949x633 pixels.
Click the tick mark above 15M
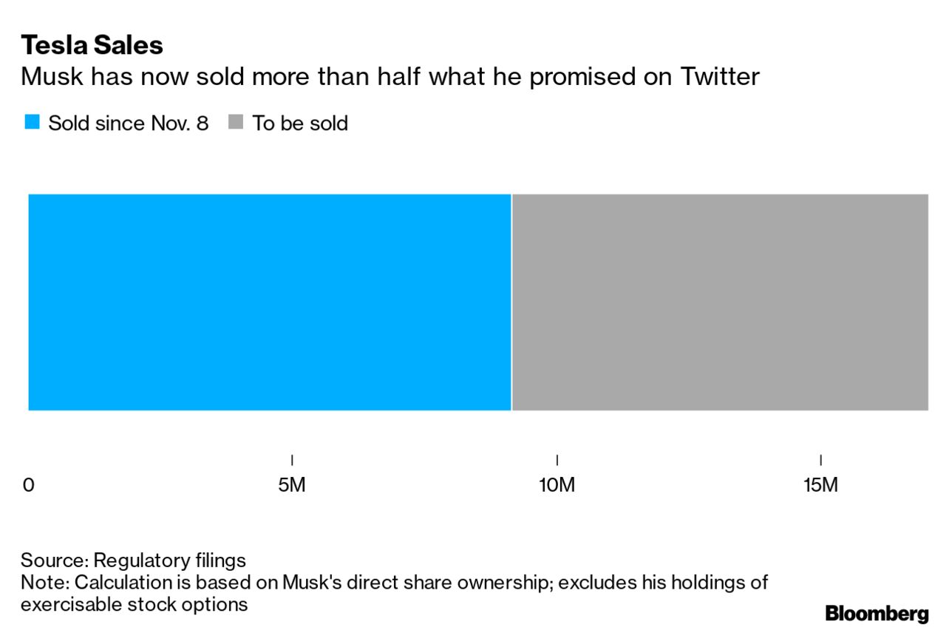click(x=821, y=460)
